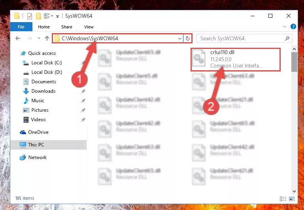Click the crlui110.dll gear file icon
The width and height of the screenshot is (304, 210).
tap(199, 58)
